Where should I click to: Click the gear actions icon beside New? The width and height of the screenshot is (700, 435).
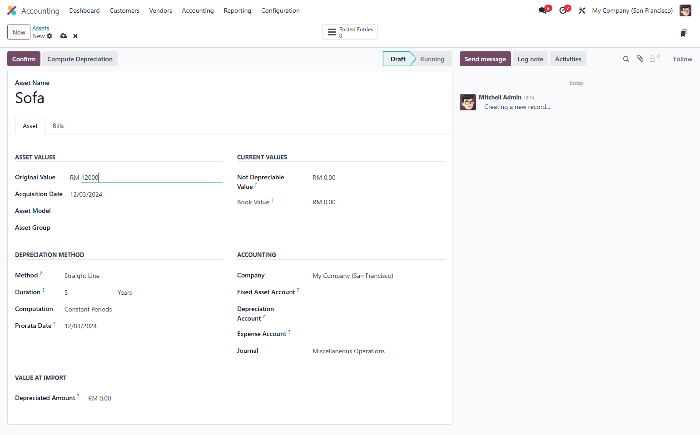coord(50,36)
